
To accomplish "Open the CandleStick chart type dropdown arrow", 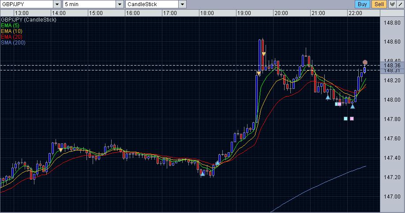I will (182, 4).
